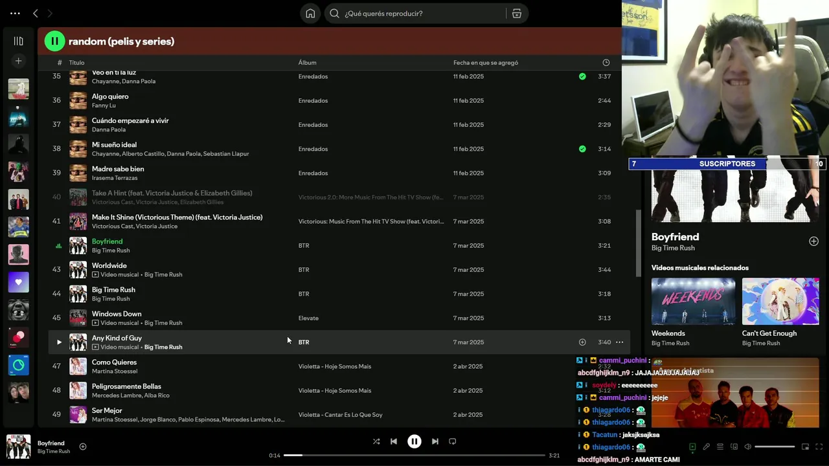Viewport: 829px width, 466px height.
Task: Open BTR album link for Worldwide
Action: point(304,270)
